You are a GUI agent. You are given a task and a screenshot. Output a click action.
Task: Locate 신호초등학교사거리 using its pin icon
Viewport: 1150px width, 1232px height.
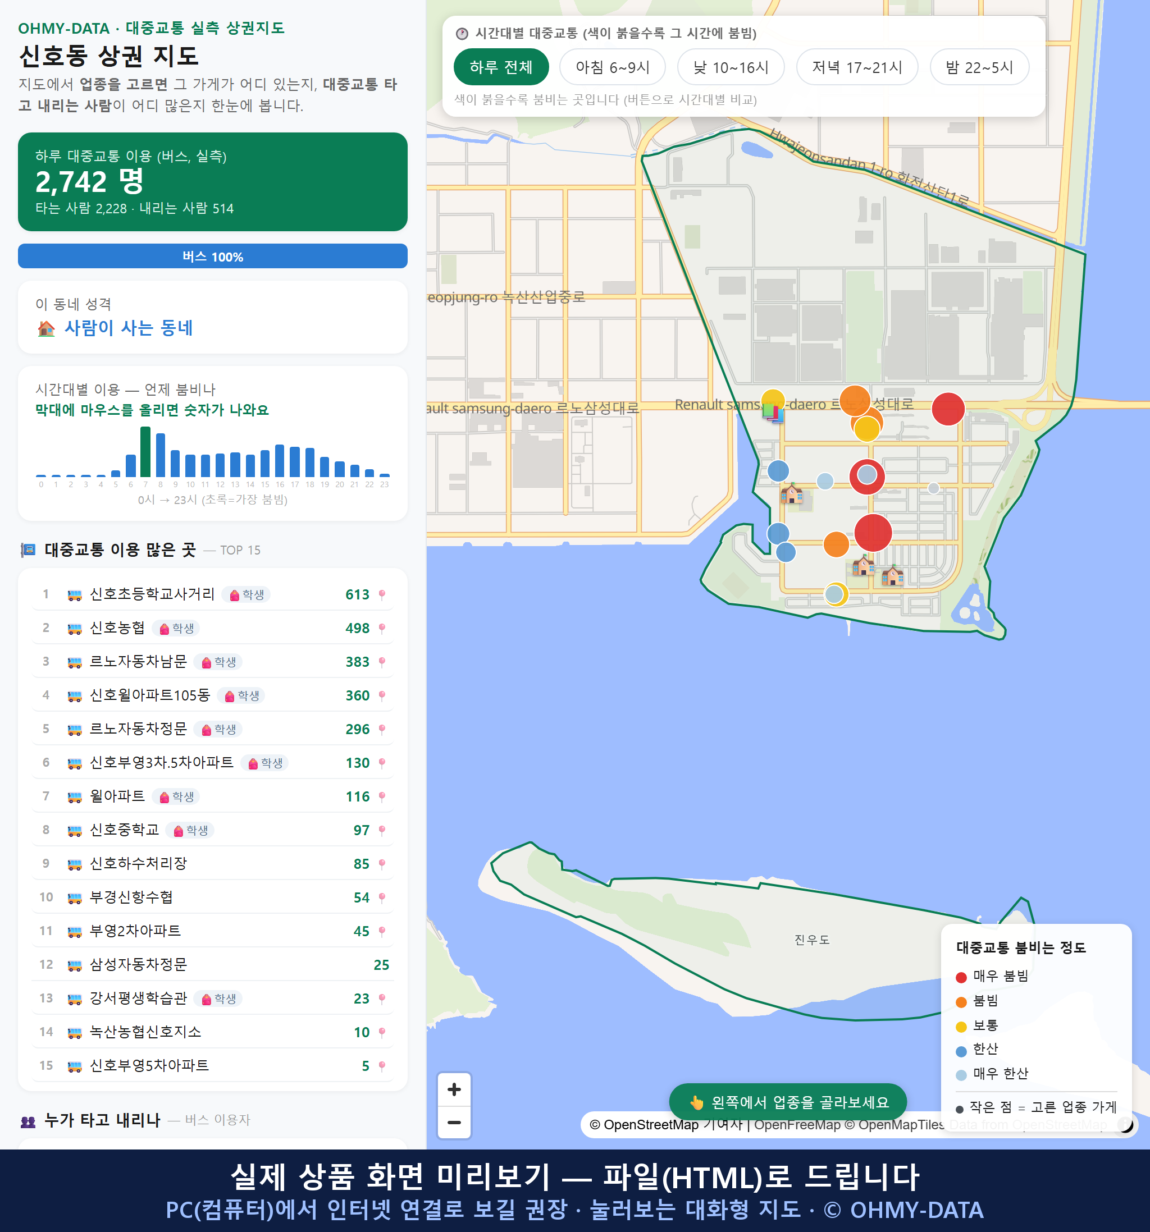tap(382, 595)
